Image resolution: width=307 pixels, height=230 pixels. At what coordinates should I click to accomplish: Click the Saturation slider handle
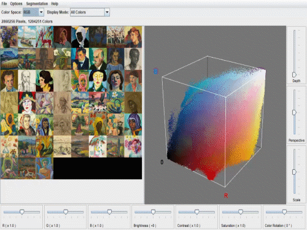click(241, 212)
